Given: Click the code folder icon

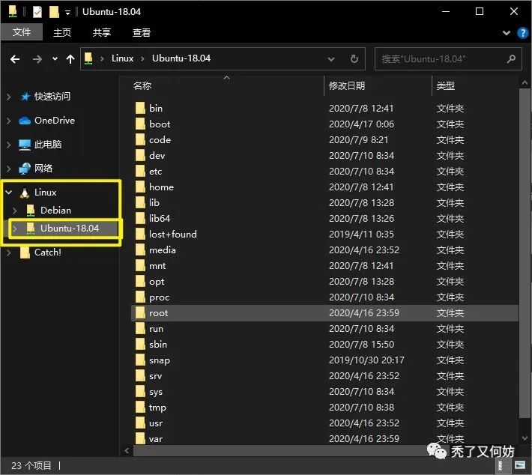Looking at the screenshot, I should coord(140,140).
